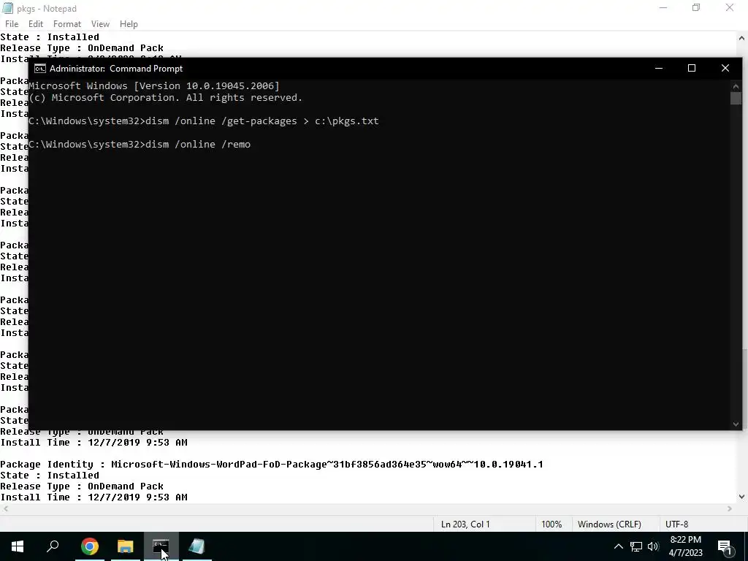Click Command Prompt taskbar icon
The width and height of the screenshot is (748, 561).
(161, 546)
